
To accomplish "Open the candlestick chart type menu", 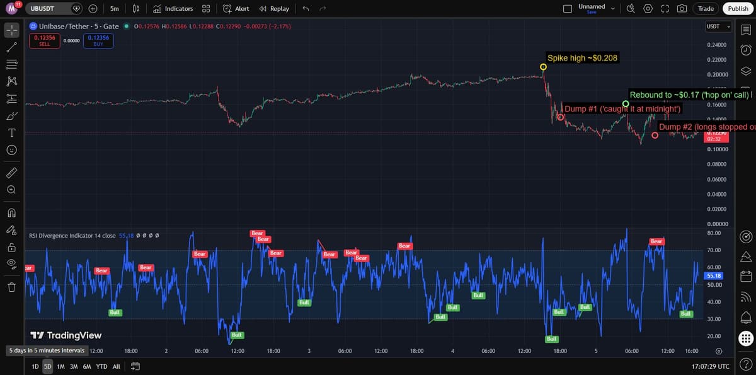I will coord(136,9).
